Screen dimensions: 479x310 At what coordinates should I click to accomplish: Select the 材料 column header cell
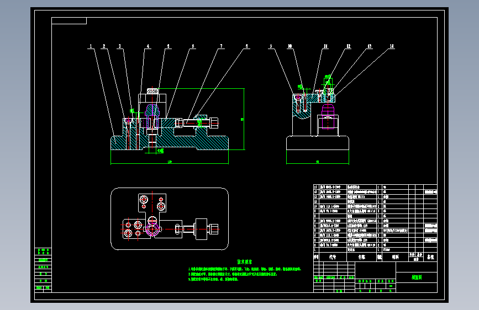click(x=395, y=257)
